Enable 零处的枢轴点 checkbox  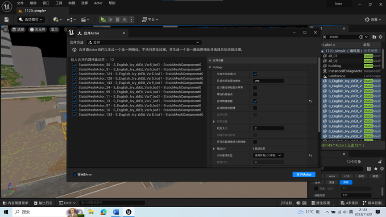pos(255,94)
